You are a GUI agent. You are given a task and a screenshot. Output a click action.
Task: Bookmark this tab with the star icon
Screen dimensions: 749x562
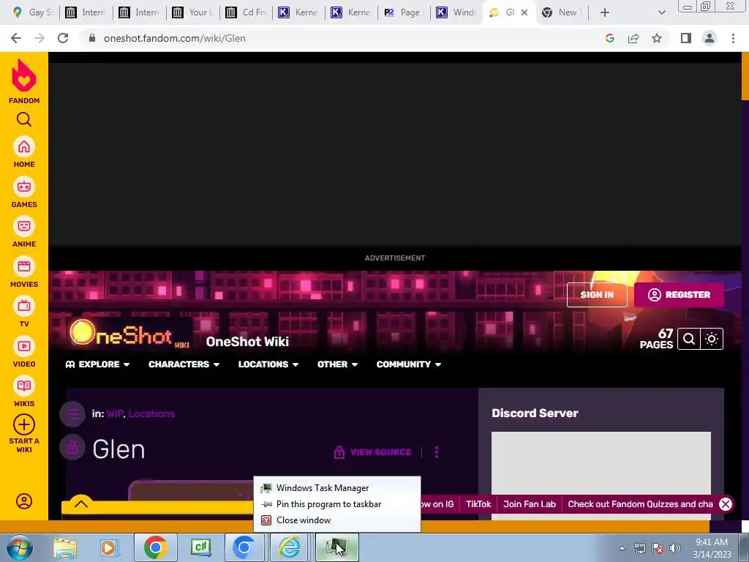click(x=657, y=38)
